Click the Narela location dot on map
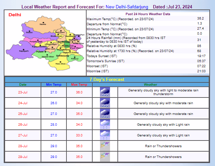Viewport: 215px width, 166px height. (x=43, y=22)
